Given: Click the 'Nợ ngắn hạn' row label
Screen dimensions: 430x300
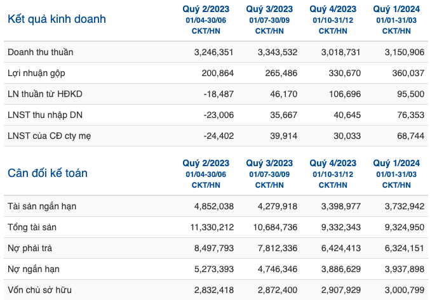Looking at the screenshot, I should pyautogui.click(x=34, y=270).
